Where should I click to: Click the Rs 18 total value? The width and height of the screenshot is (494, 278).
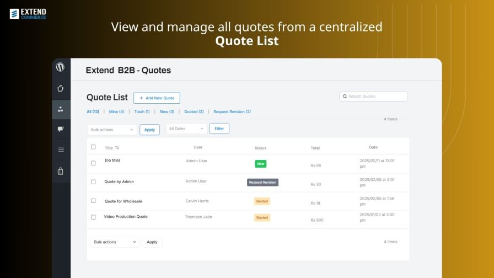tap(315, 204)
